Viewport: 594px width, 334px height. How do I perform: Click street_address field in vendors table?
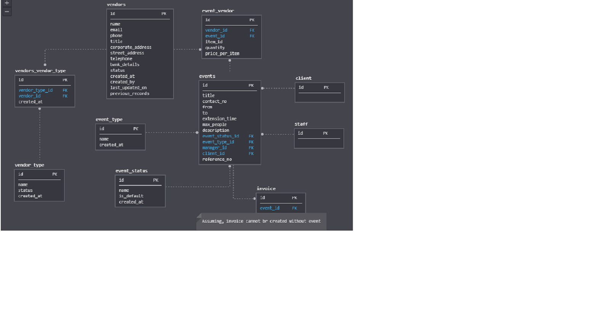pyautogui.click(x=127, y=53)
